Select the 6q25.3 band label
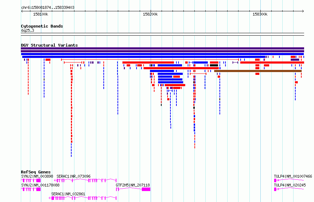The width and height of the screenshot is (314, 202). [x=28, y=30]
